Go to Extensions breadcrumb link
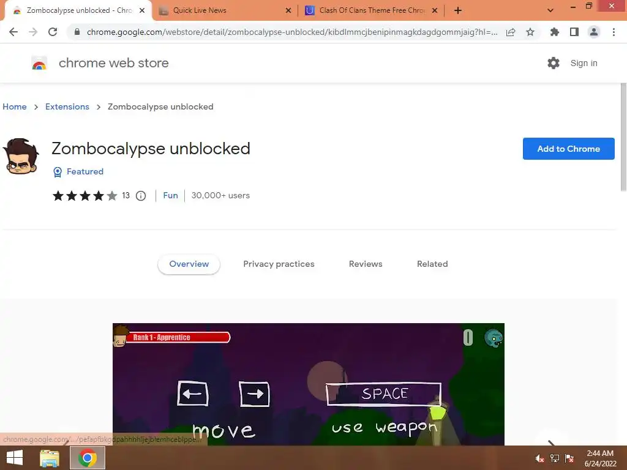This screenshot has height=470, width=627. pos(67,106)
